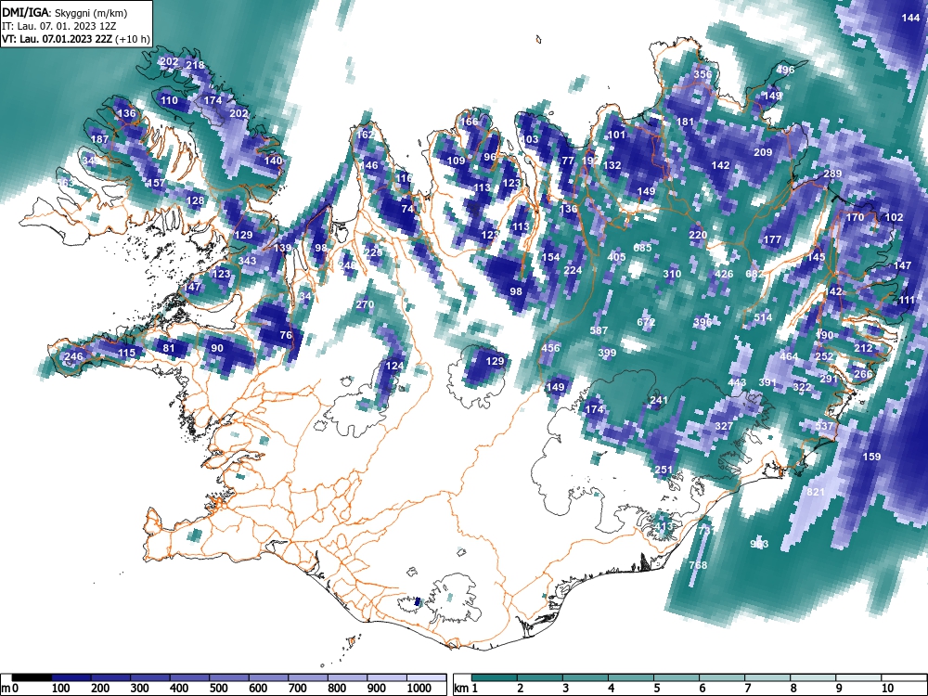Click the 115 value on the map
928x696 pixels.
126,353
